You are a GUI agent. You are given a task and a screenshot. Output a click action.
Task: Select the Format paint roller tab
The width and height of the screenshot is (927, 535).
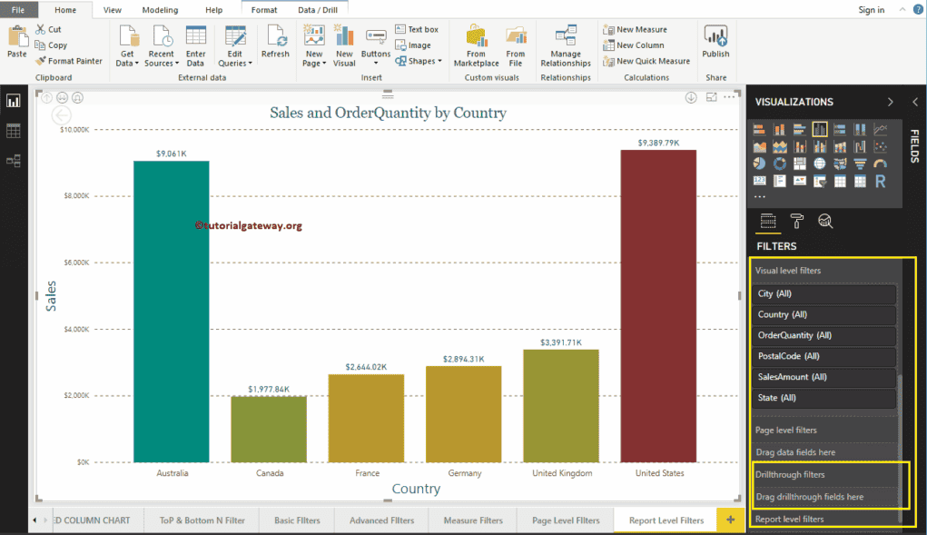point(796,221)
